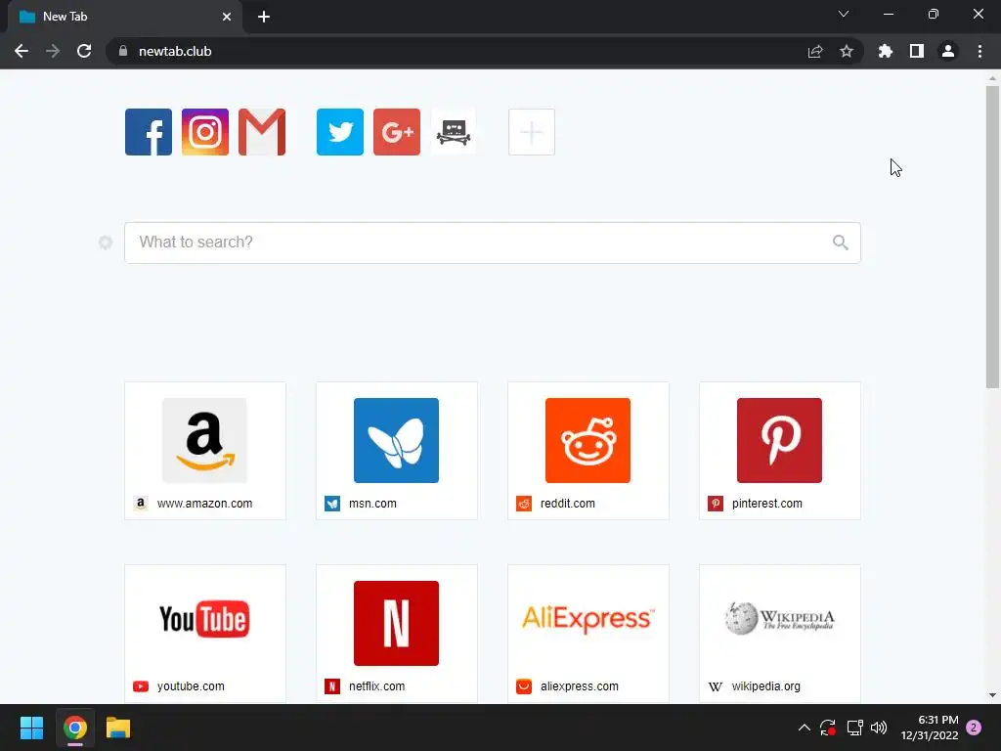Image resolution: width=1001 pixels, height=751 pixels.
Task: Focus the 'What to search?' input field
Action: coord(493,243)
